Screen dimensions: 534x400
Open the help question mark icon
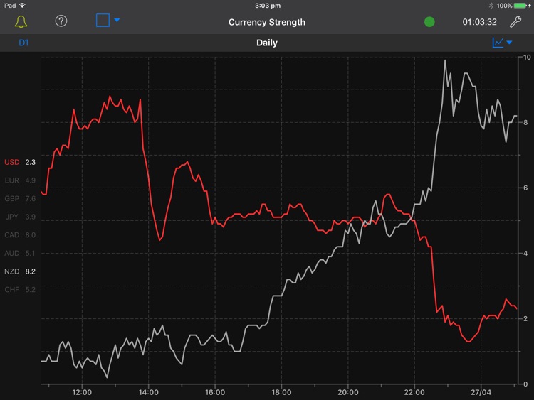tap(61, 21)
